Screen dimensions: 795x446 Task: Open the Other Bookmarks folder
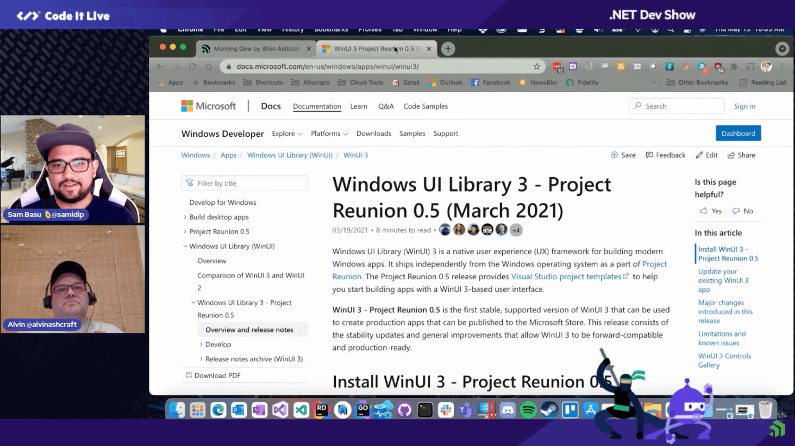coord(697,82)
